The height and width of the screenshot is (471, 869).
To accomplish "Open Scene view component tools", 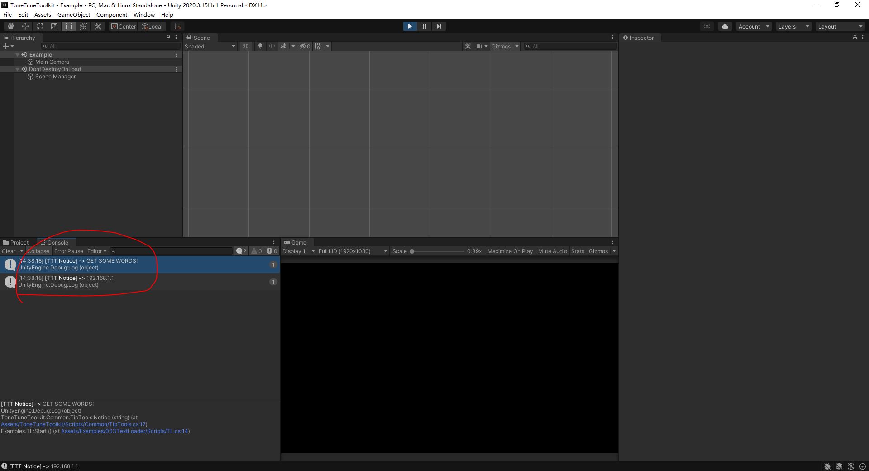I will 468,46.
